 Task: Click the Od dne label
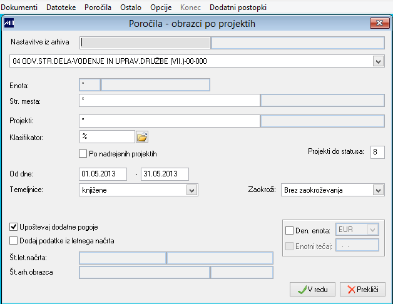coord(21,174)
